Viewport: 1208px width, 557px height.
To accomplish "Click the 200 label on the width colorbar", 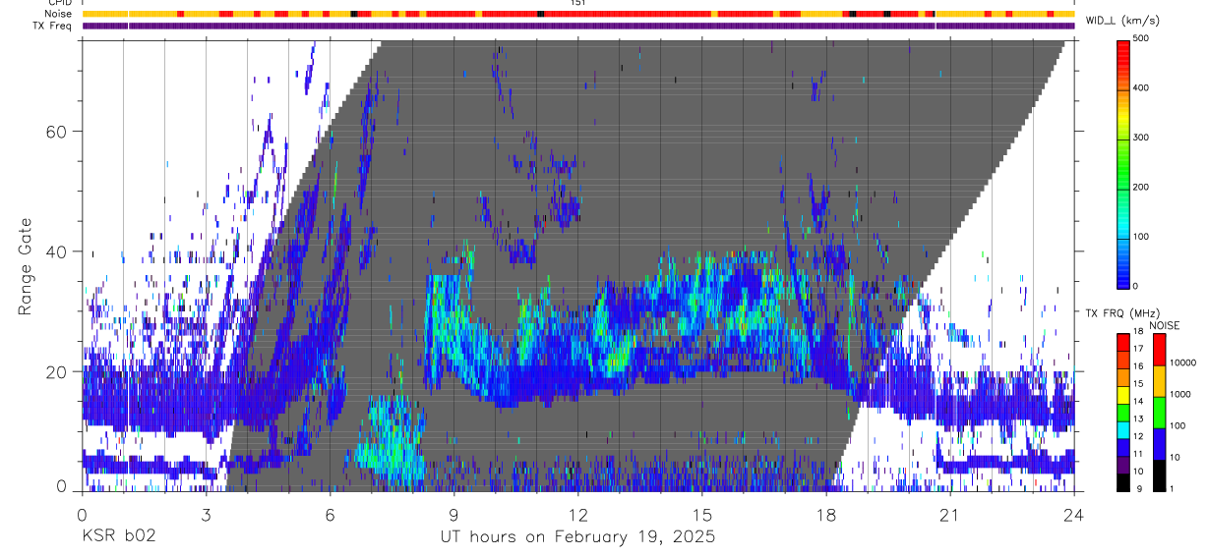I will pos(1141,187).
